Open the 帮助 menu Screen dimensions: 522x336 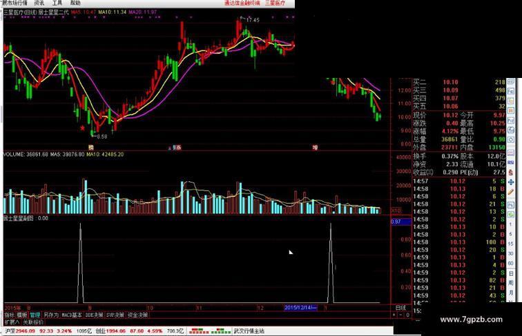(x=75, y=3)
